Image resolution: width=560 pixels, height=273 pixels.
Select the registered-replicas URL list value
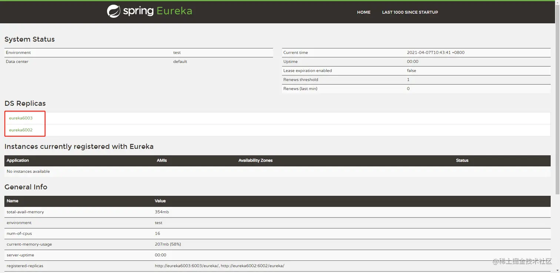[x=220, y=266]
